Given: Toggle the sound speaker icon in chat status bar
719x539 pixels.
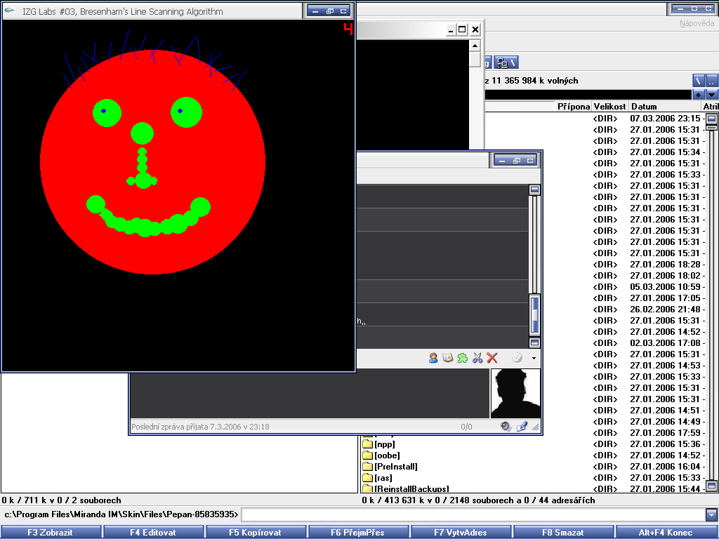Looking at the screenshot, I should click(506, 426).
